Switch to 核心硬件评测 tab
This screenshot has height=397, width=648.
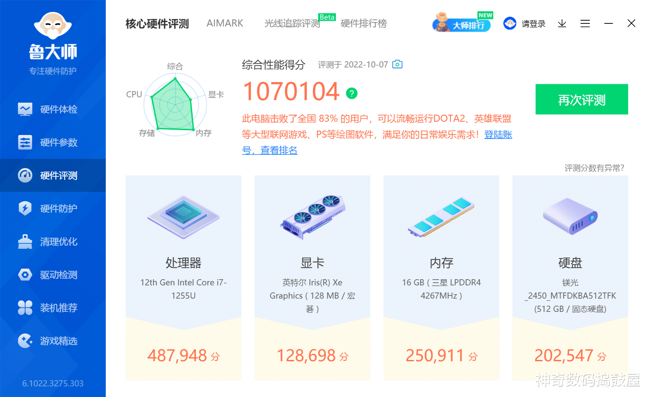pos(157,23)
